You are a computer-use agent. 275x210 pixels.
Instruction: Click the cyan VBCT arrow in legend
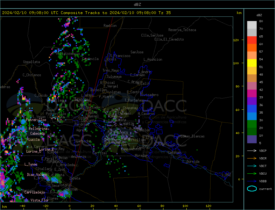pos(252,166)
